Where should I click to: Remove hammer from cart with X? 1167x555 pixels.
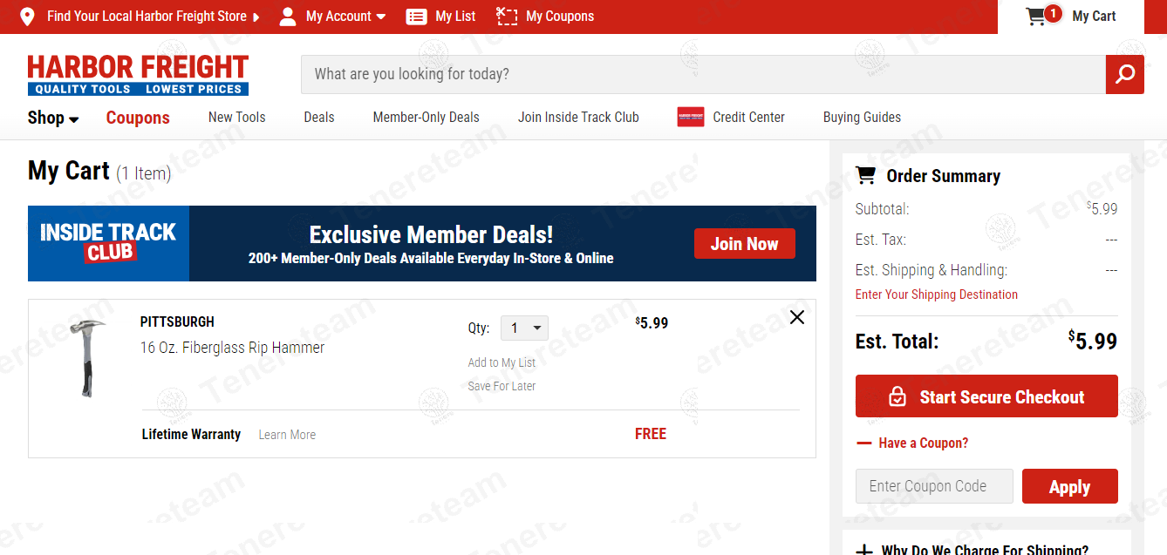pos(796,317)
